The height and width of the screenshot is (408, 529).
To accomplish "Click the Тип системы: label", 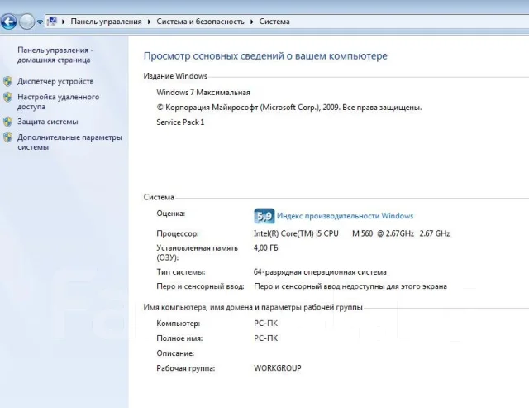I will [181, 272].
